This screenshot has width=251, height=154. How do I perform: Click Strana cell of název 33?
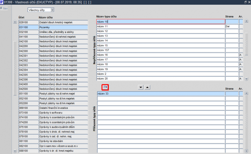(x=232, y=94)
